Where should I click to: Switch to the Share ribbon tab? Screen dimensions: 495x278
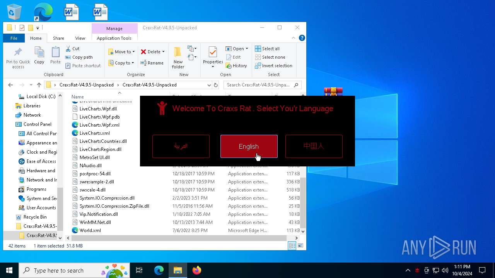[x=58, y=38]
